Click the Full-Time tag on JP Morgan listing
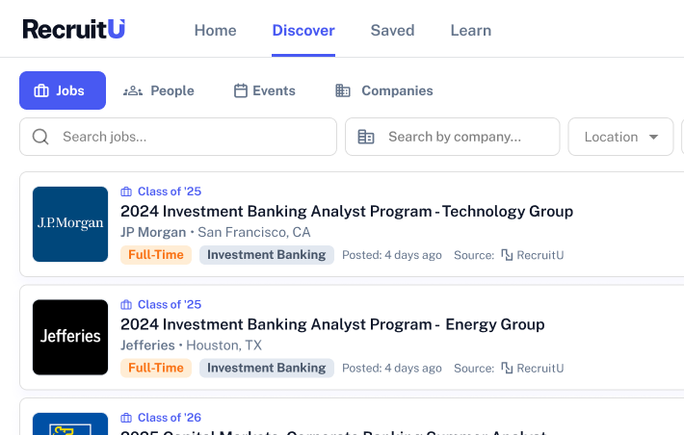Viewport: 684px width, 435px height. click(x=156, y=255)
